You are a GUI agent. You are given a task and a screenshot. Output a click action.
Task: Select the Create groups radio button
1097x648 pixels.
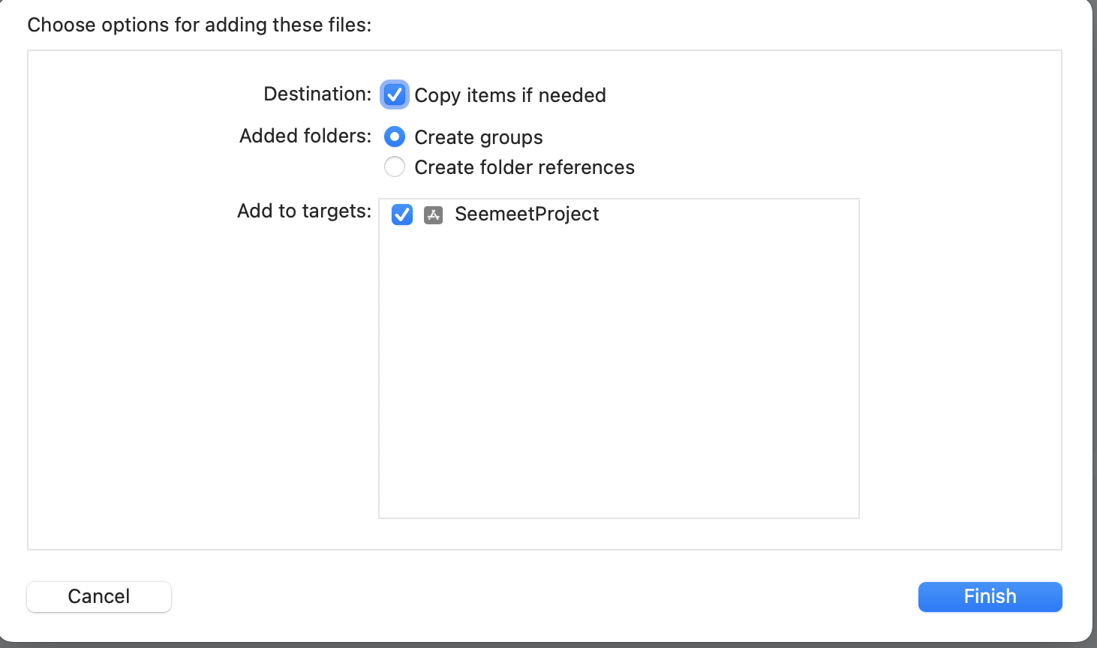(395, 137)
